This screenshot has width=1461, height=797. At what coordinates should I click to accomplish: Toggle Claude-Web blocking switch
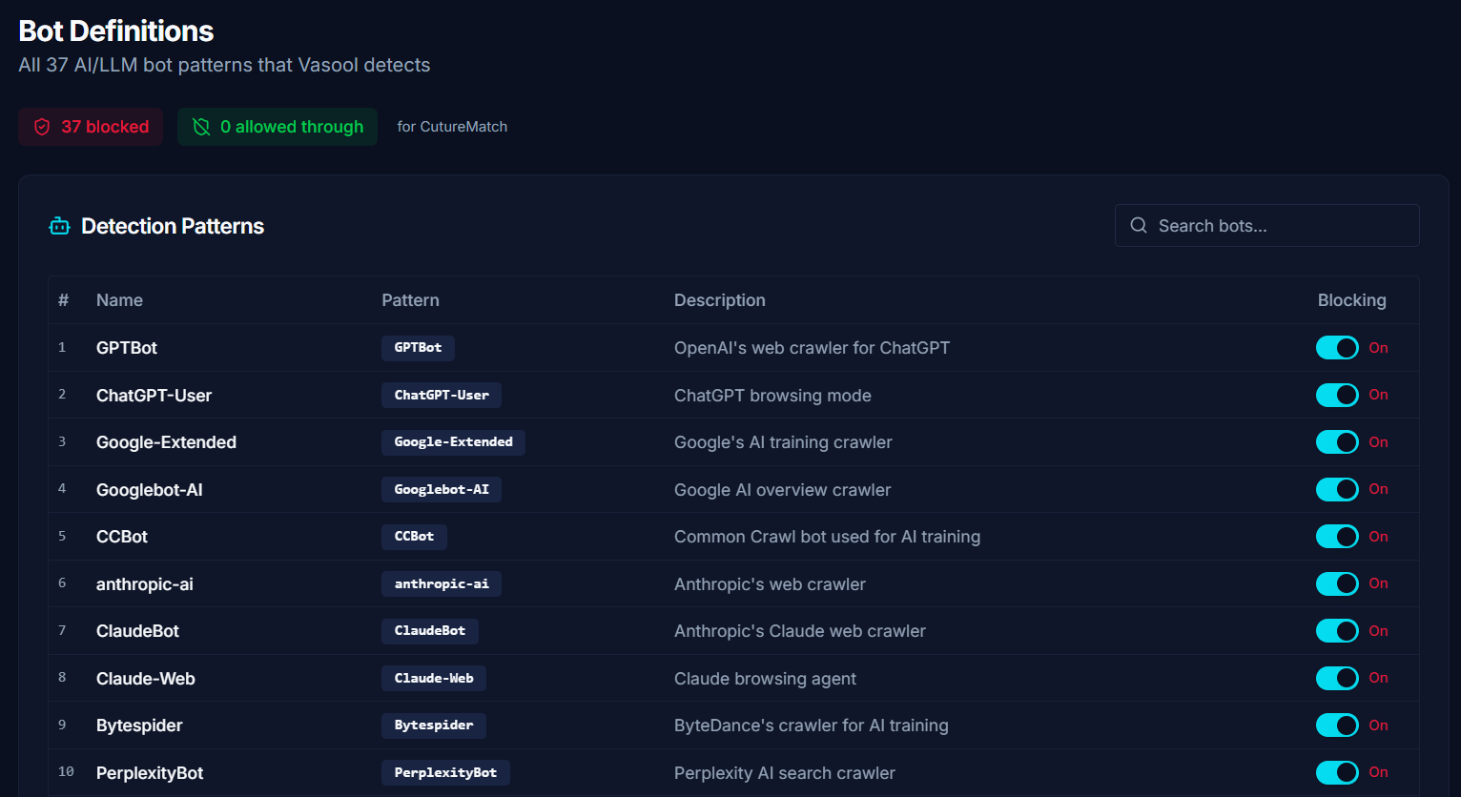(x=1337, y=678)
